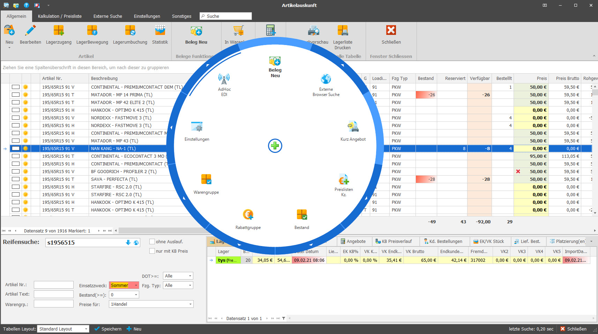Screen dimensions: 598x334
Task: Click the globe icon in Reifensuche field
Action: click(x=136, y=243)
